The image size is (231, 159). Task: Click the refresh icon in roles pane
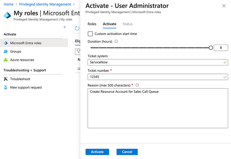(77, 28)
